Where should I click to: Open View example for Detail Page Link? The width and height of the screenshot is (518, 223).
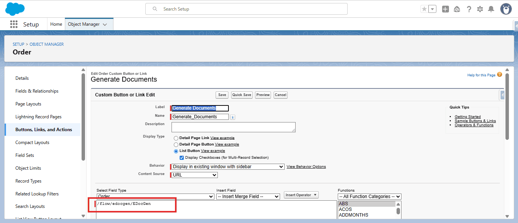click(222, 138)
